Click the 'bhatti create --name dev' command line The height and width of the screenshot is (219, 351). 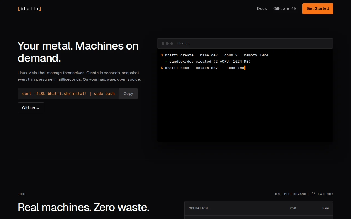(214, 55)
